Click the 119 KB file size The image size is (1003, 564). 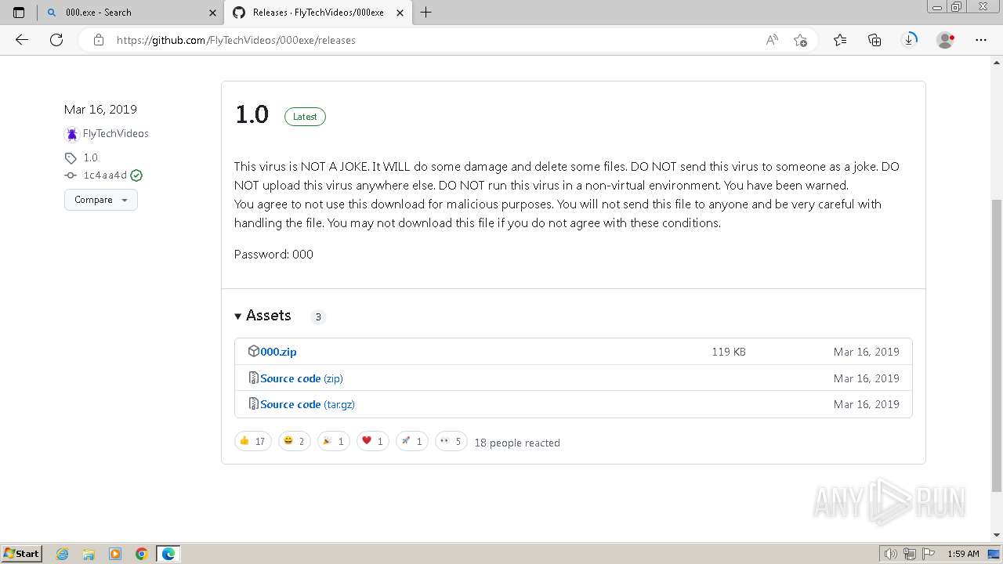click(x=729, y=352)
